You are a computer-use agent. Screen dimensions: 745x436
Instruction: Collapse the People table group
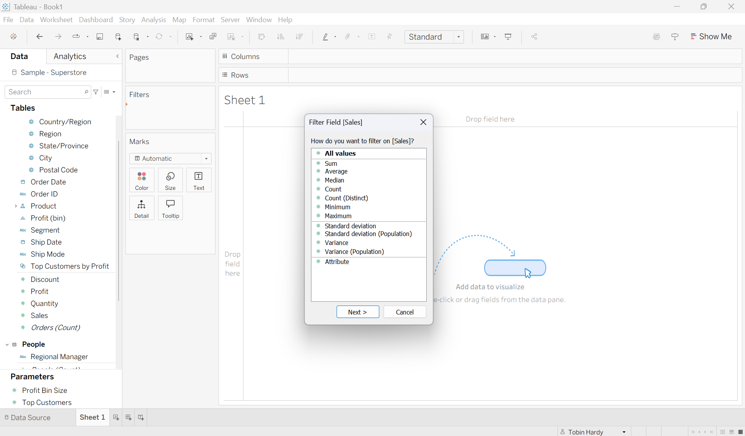point(7,344)
